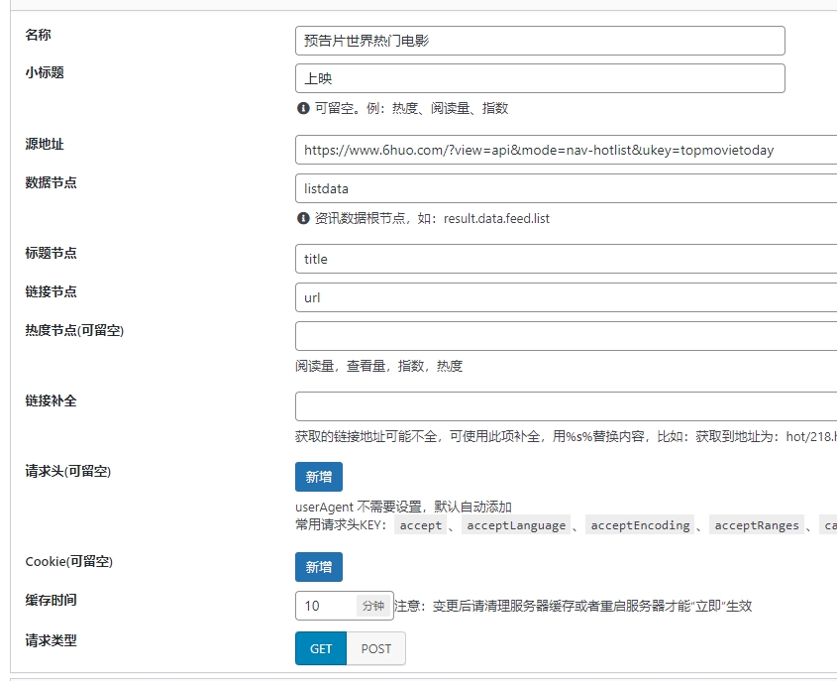The height and width of the screenshot is (681, 837).
Task: Click 新增 button under 请求头
Action: coord(319,477)
